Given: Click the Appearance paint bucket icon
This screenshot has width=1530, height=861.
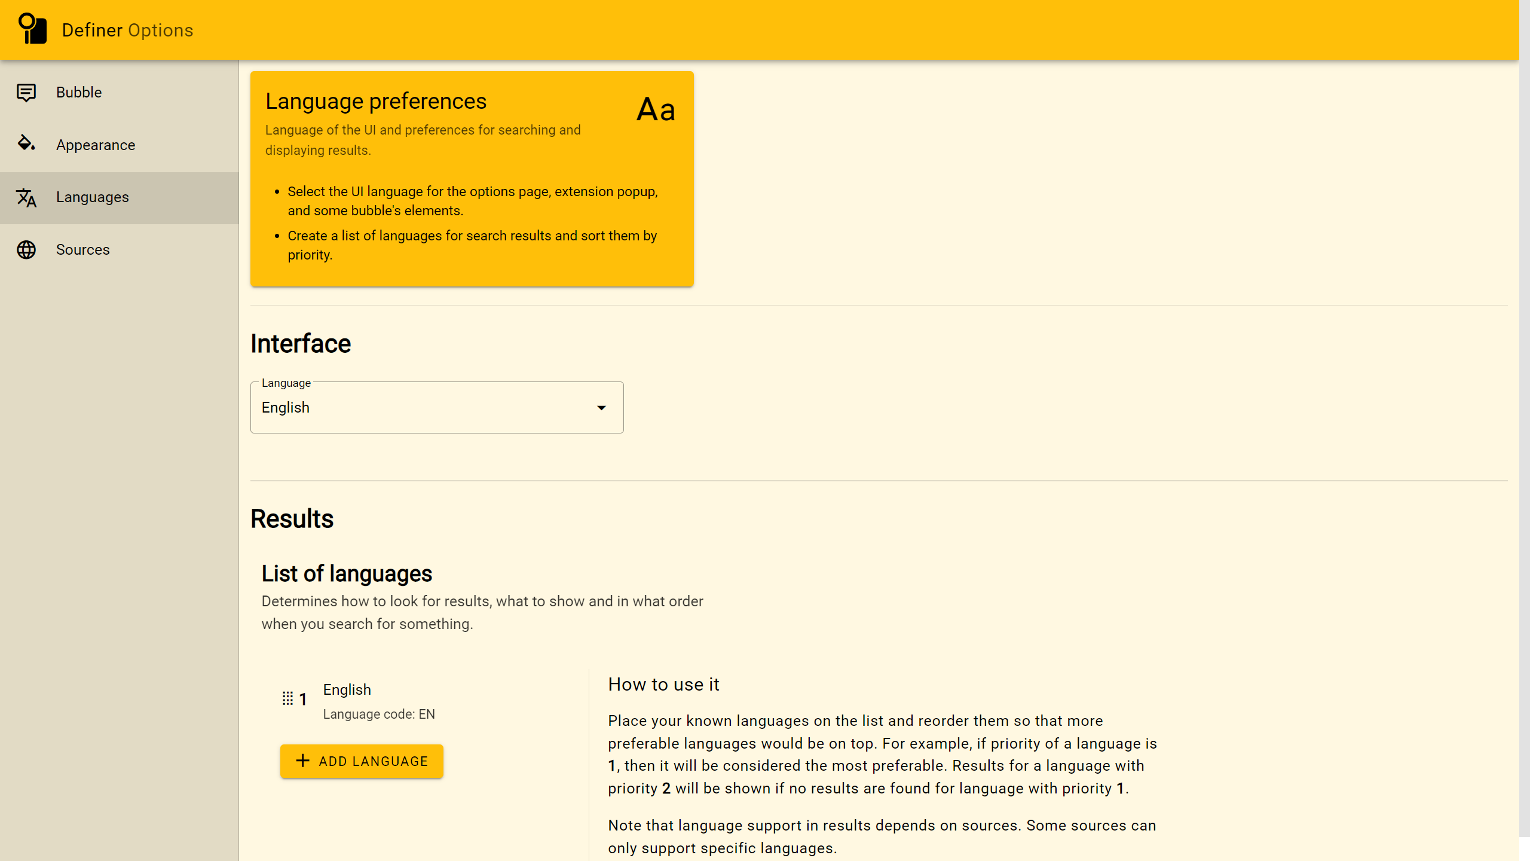Looking at the screenshot, I should [x=26, y=143].
